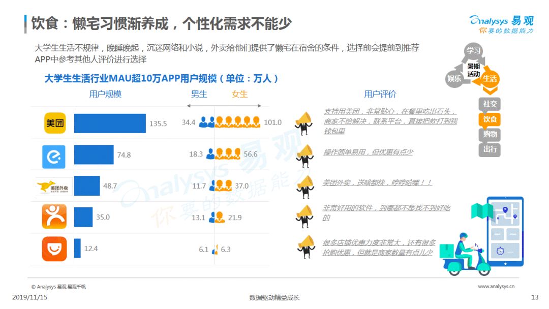
Task: Select the 出行 category box
Action: pos(490,149)
